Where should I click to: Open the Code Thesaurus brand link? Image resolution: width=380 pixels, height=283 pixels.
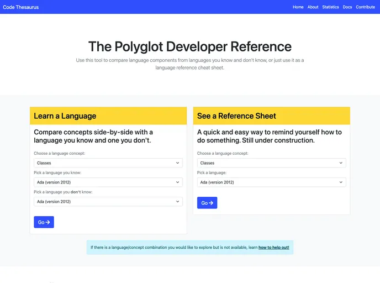[20, 7]
